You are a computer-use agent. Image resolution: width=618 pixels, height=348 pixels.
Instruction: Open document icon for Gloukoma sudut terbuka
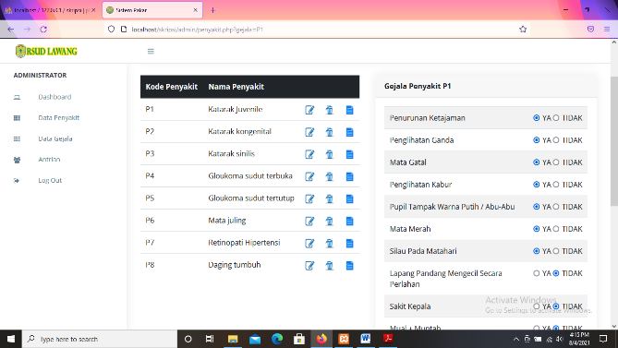[x=349, y=176]
